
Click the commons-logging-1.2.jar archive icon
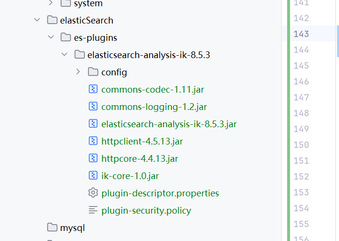click(93, 107)
